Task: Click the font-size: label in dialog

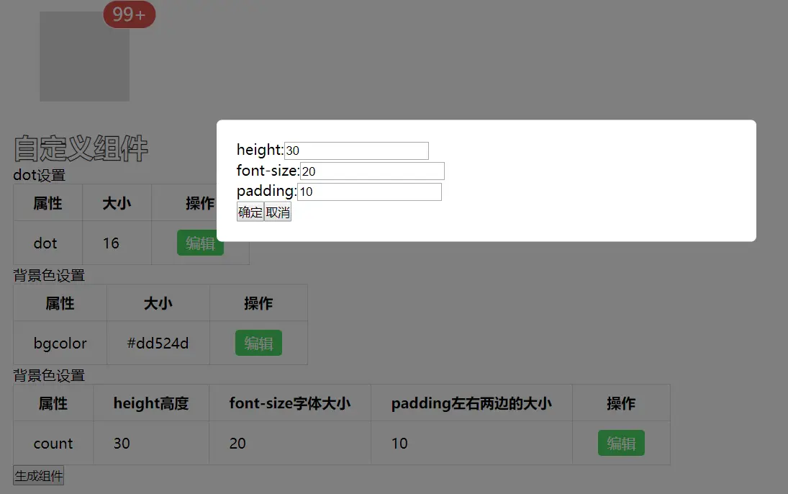Action: click(268, 171)
